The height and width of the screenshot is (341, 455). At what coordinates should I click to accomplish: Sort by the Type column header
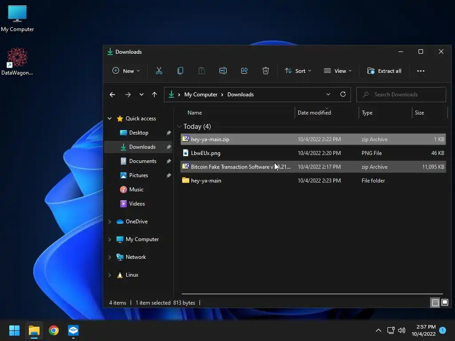[x=367, y=113]
